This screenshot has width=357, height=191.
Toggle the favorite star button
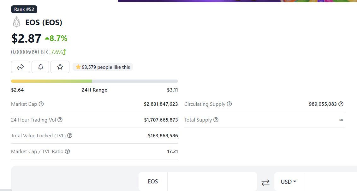coord(60,67)
